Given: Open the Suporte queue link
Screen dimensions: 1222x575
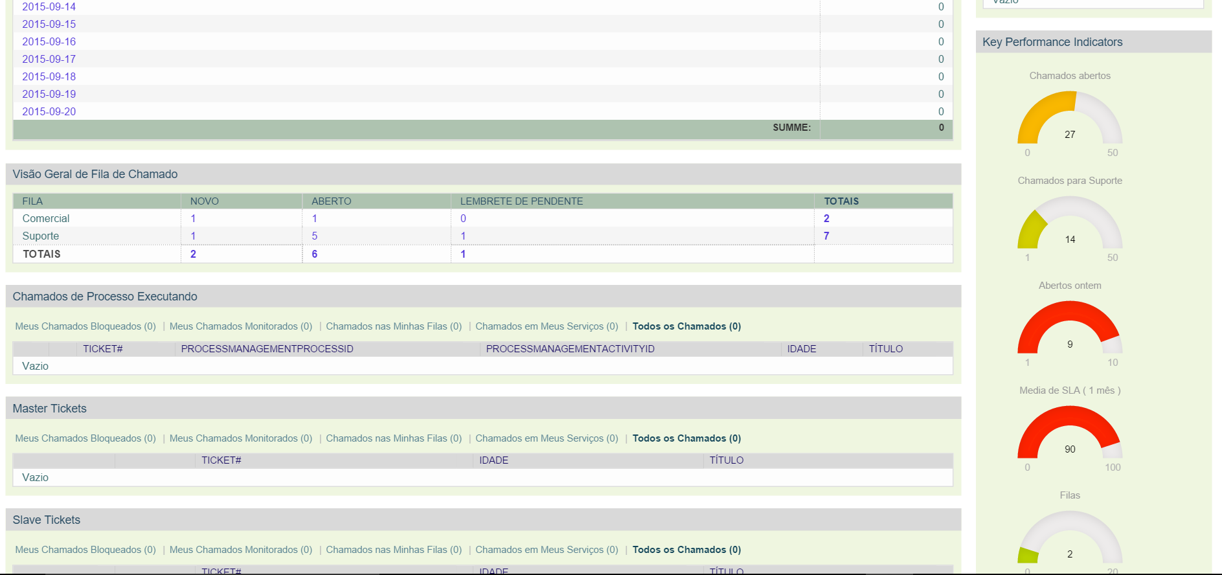Looking at the screenshot, I should pyautogui.click(x=40, y=236).
